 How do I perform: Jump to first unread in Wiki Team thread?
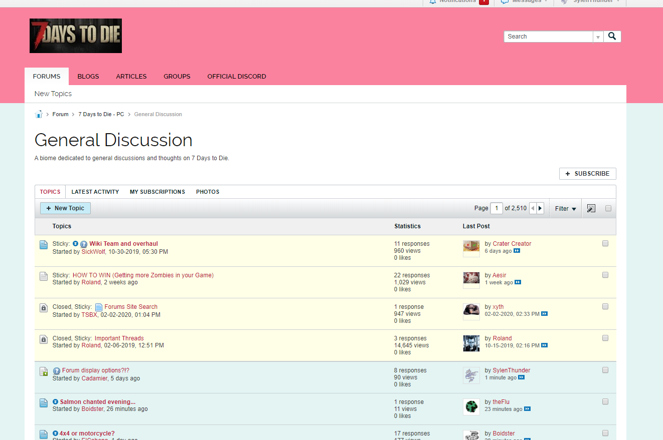[75, 244]
